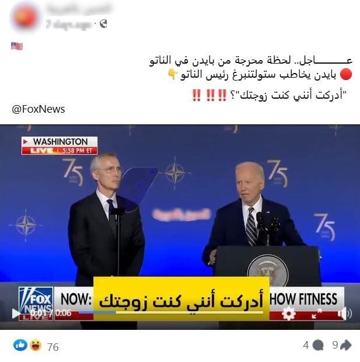
Task: Expand the video to fullscreen
Action: (x=316, y=314)
